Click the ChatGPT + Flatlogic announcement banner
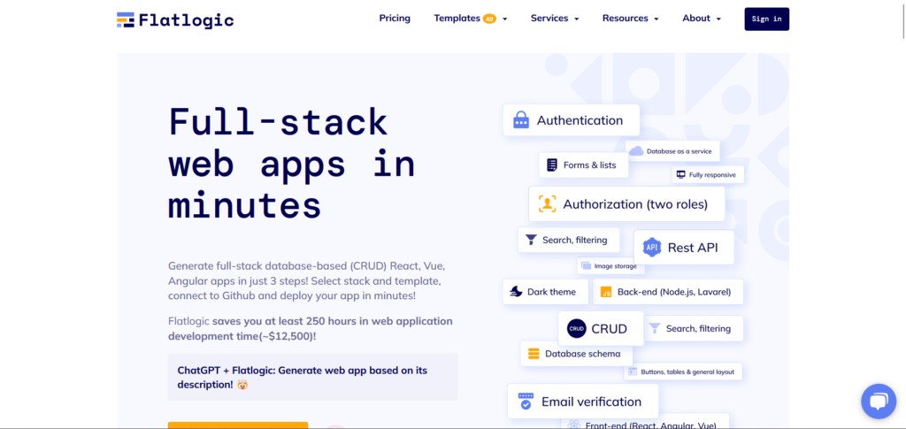The image size is (906, 429). [x=312, y=377]
